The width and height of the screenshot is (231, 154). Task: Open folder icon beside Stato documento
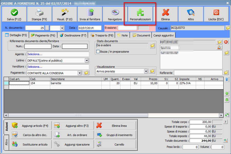click(152, 45)
